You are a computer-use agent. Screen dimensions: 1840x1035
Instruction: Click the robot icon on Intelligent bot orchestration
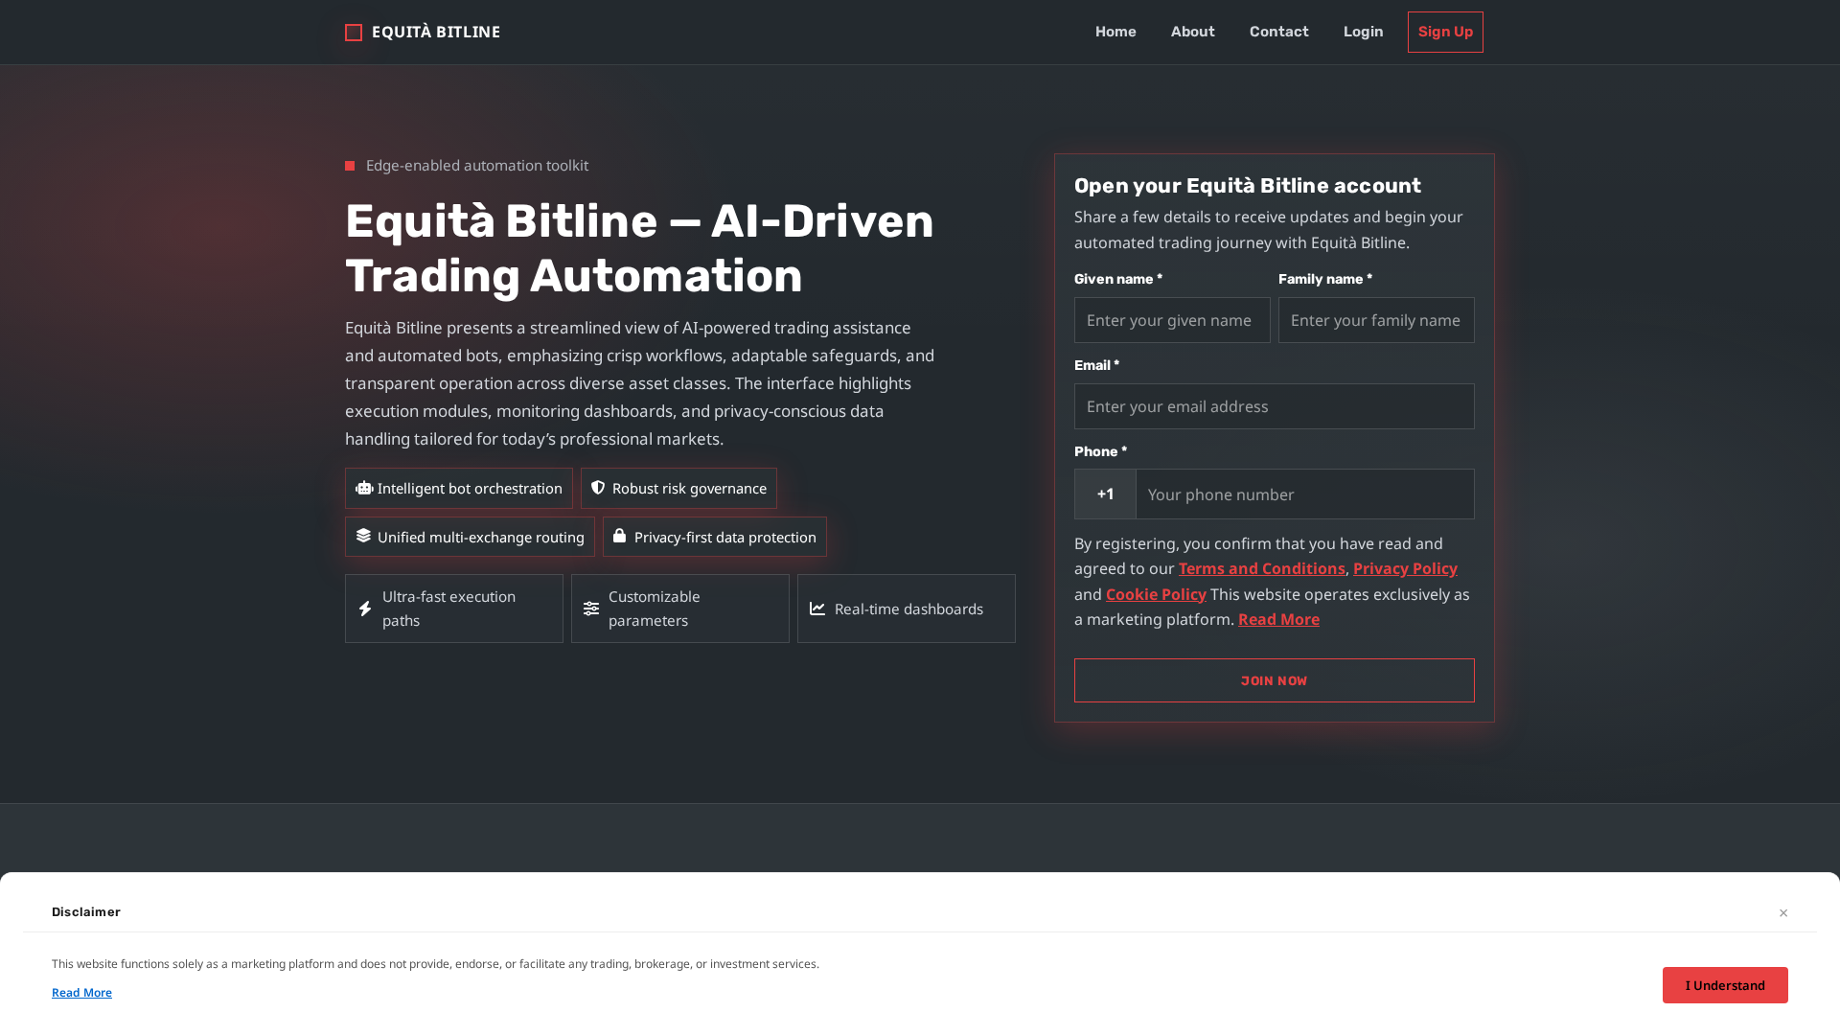coord(363,488)
